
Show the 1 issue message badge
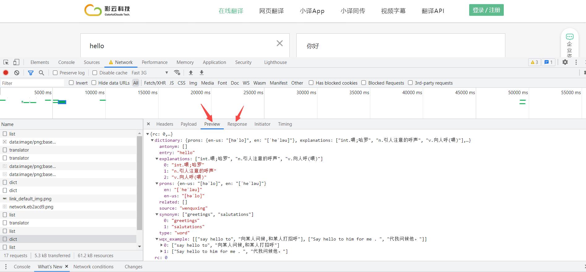[x=549, y=62]
